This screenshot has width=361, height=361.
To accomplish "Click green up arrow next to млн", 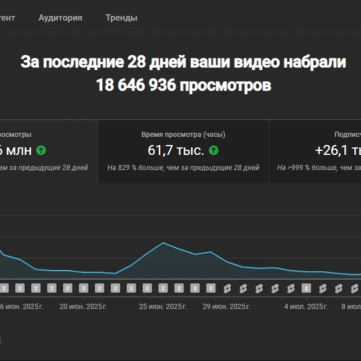I will point(41,150).
